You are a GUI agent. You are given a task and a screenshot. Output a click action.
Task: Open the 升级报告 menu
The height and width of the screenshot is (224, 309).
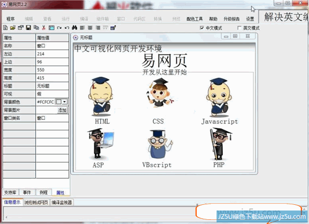(232, 19)
